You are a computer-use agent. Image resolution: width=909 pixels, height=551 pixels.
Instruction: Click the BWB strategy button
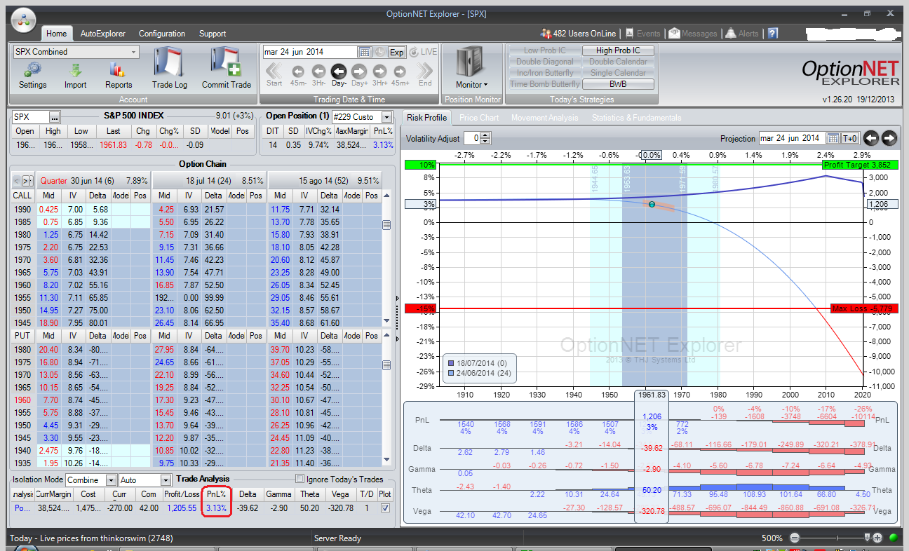coord(618,84)
